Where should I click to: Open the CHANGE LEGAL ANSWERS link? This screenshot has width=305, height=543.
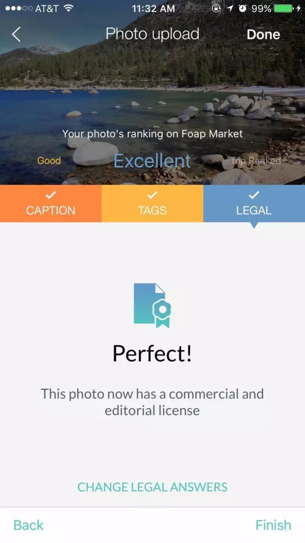pos(152,487)
